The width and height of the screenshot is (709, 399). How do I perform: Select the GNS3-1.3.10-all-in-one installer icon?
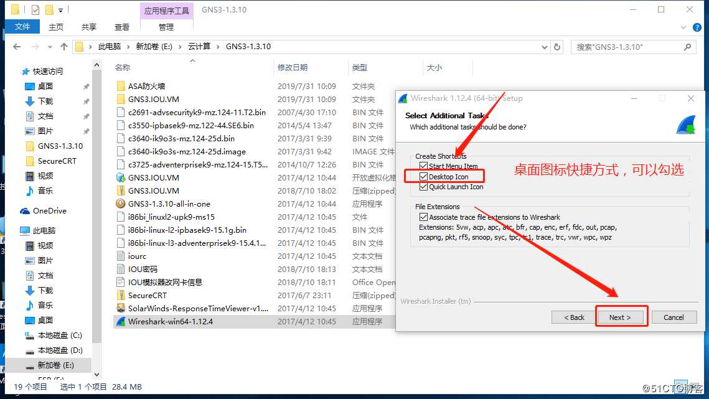[121, 204]
